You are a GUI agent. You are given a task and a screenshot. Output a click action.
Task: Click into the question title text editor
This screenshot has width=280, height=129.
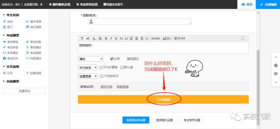pos(163,48)
